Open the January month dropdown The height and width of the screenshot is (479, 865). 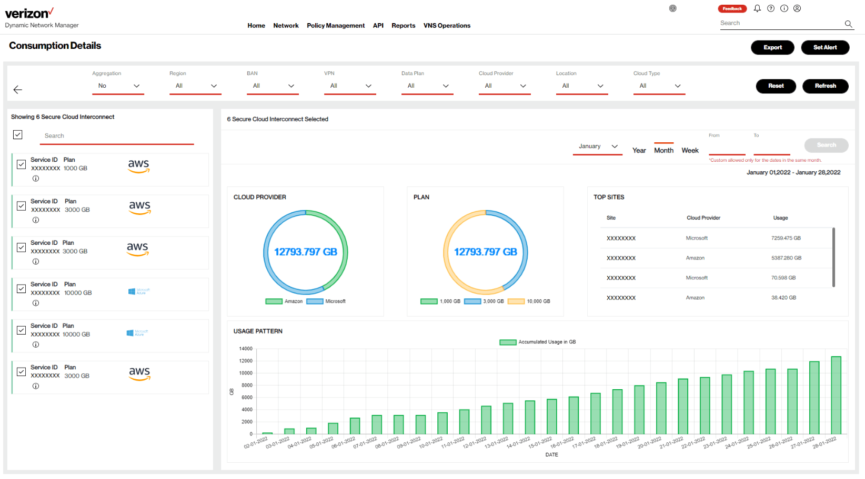point(598,147)
